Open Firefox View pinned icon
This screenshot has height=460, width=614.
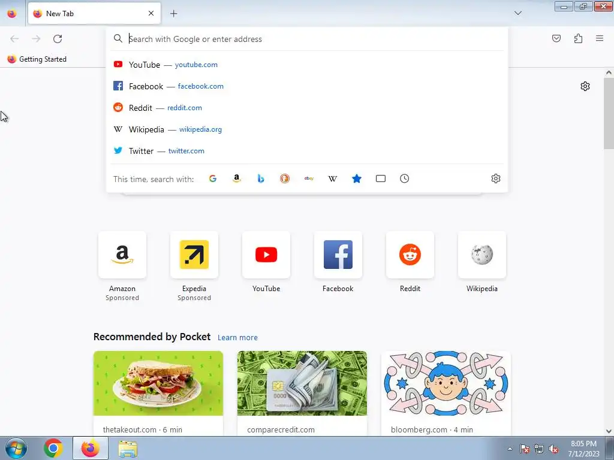12,14
